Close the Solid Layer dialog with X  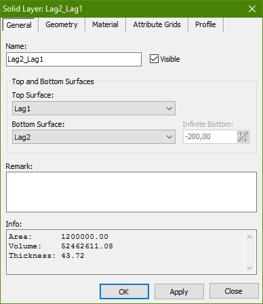click(252, 9)
